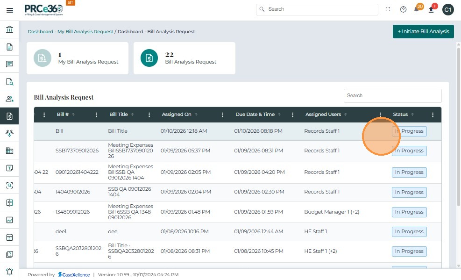Open the C1 user avatar menu
The image size is (461, 280).
click(448, 10)
